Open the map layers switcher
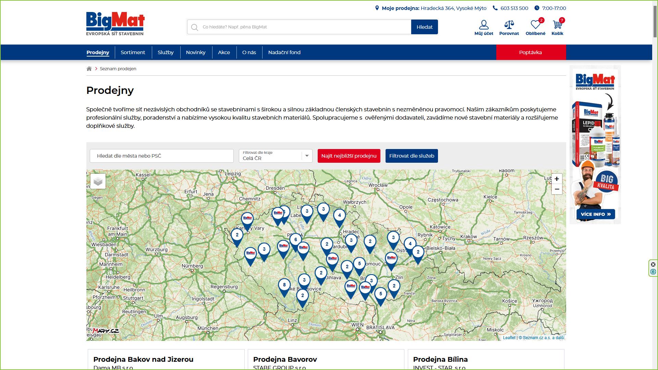Viewport: 658px width, 370px height. [98, 181]
